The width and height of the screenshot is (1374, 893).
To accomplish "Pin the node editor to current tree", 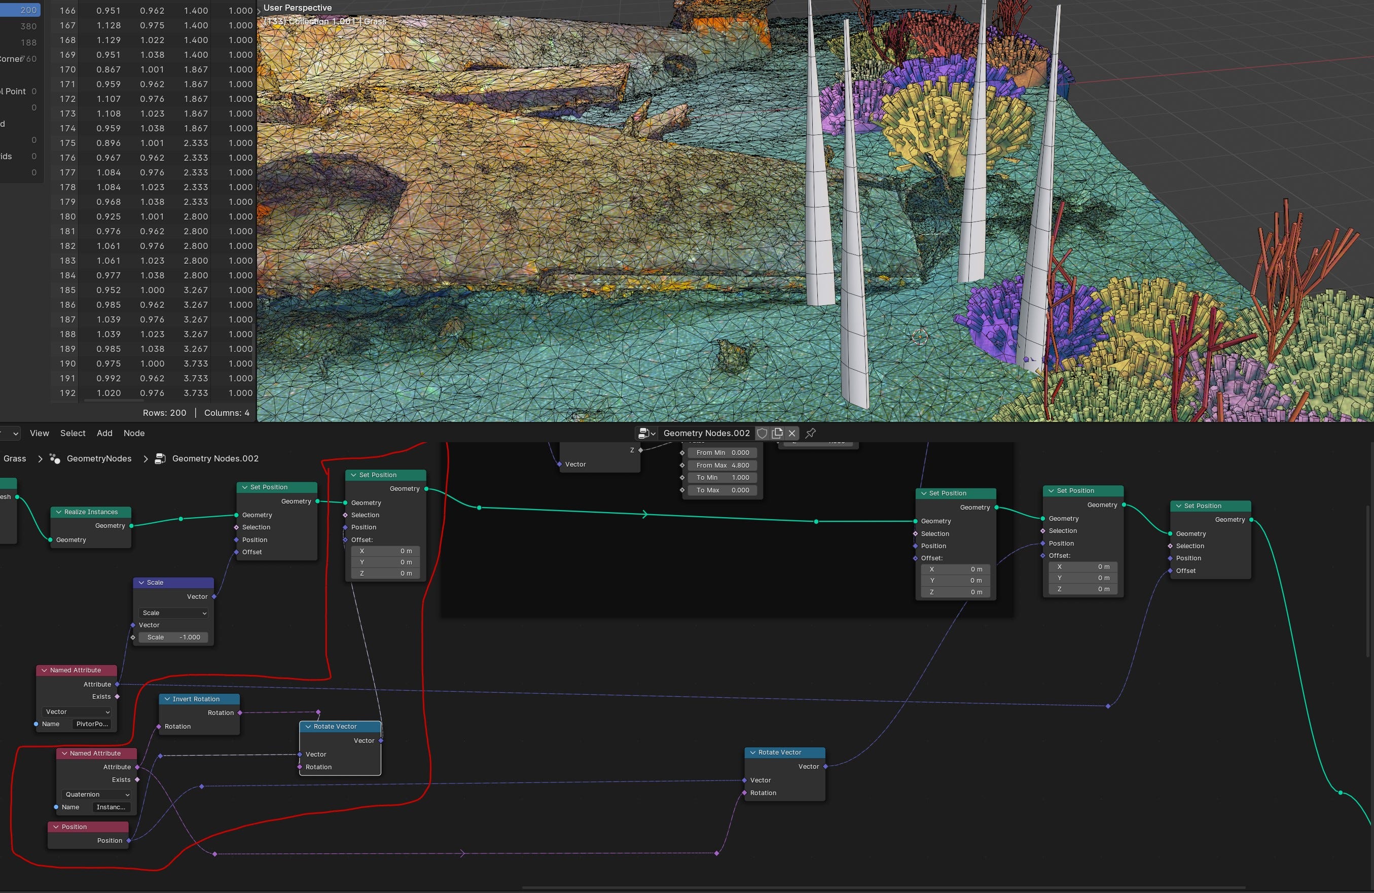I will 811,433.
